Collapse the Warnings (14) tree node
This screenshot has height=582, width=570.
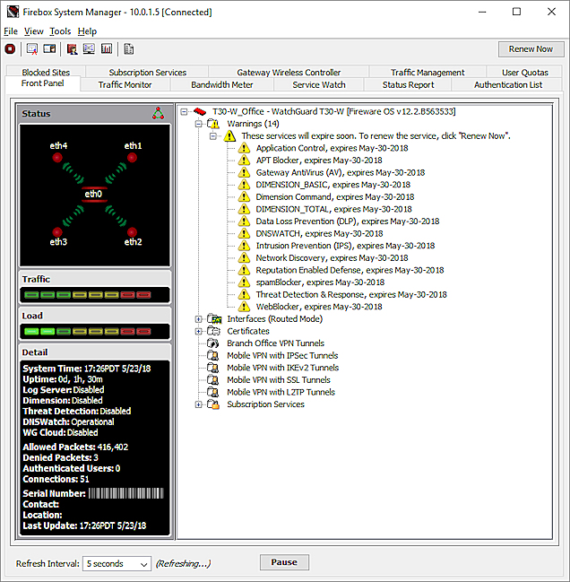tap(199, 124)
